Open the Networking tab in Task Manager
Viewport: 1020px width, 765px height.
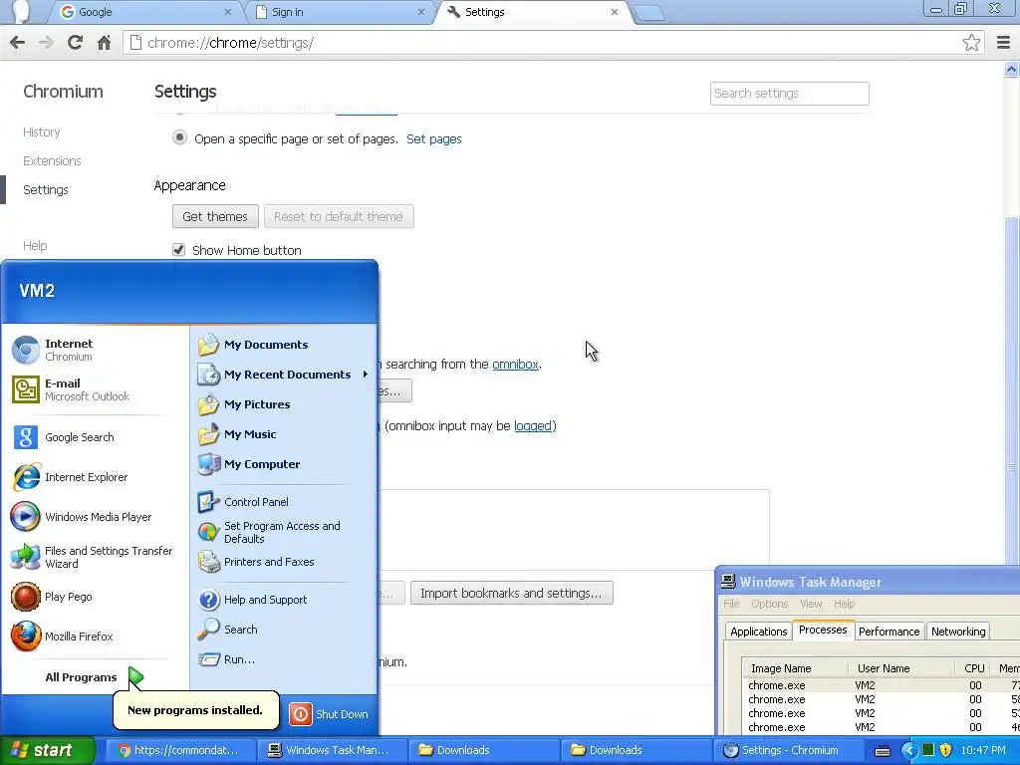[958, 631]
